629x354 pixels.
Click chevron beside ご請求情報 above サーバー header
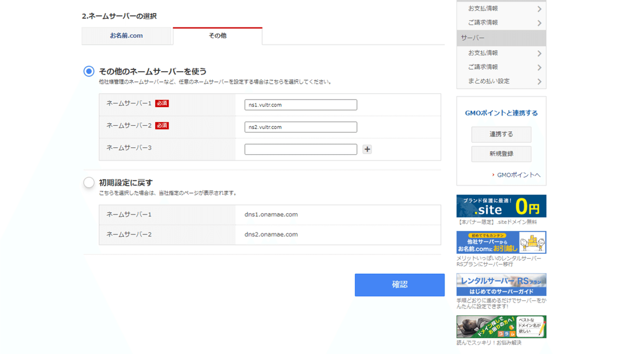coord(539,23)
